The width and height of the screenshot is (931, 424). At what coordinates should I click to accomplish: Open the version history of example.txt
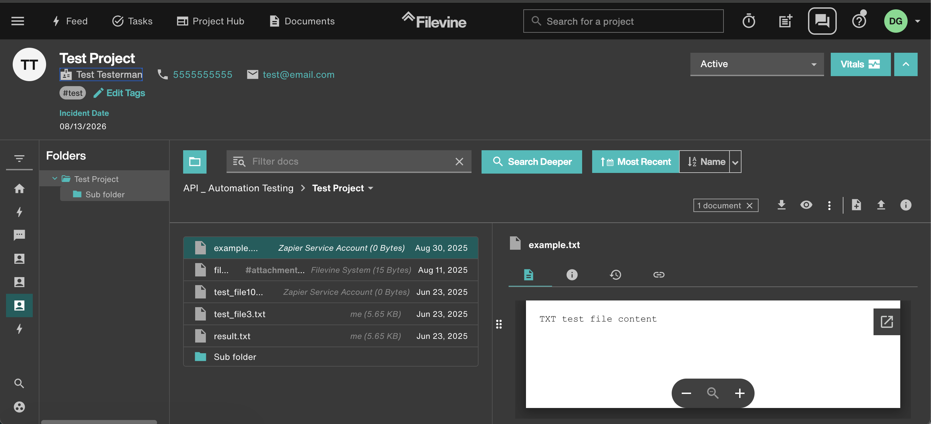(x=616, y=274)
